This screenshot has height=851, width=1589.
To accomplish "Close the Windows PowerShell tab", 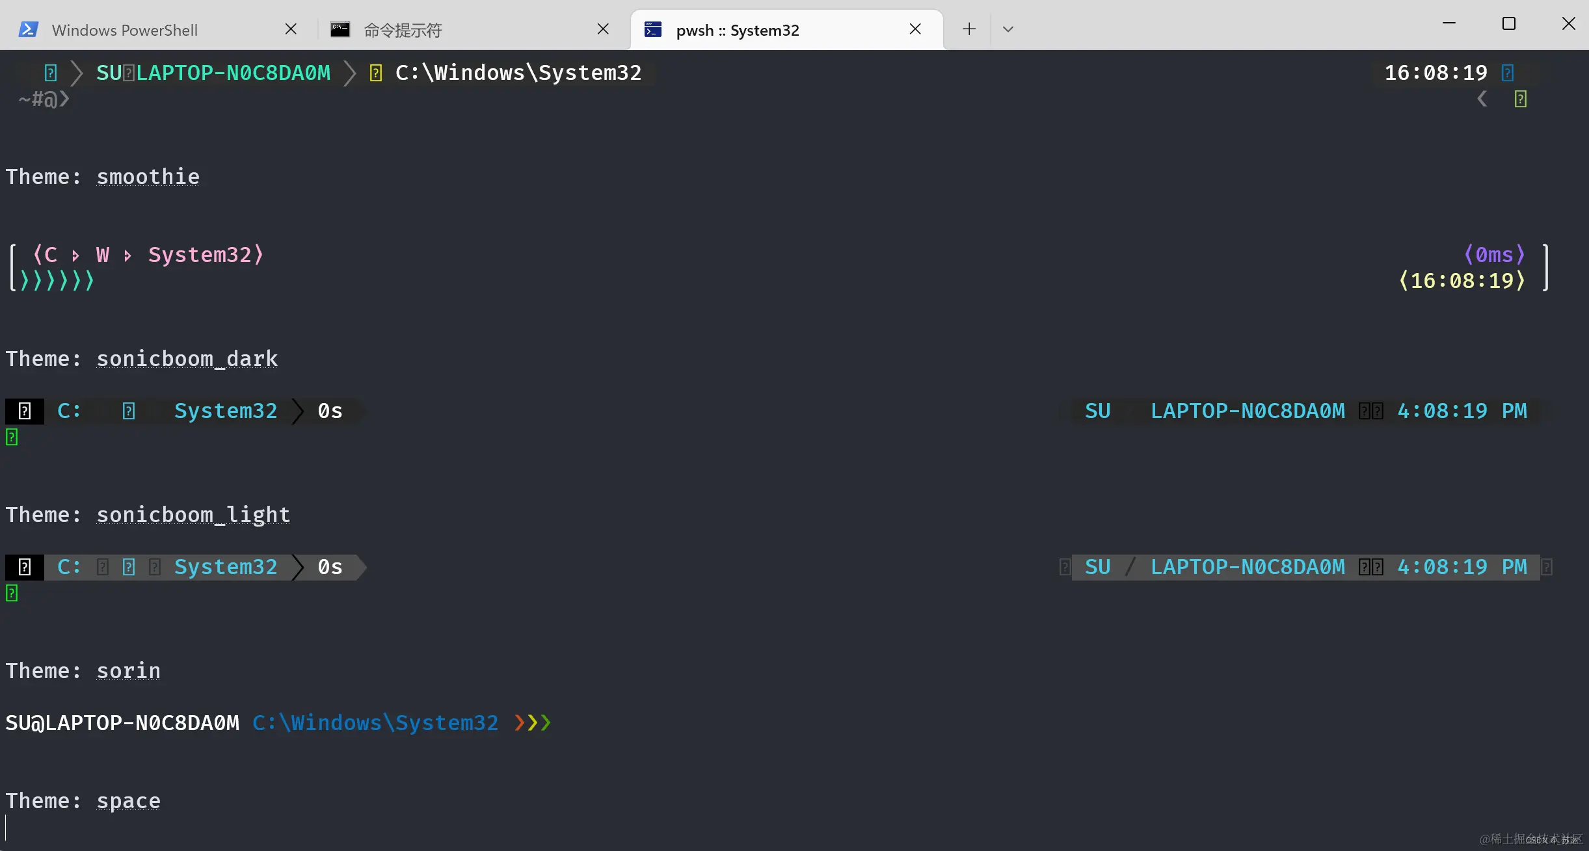I will [291, 29].
